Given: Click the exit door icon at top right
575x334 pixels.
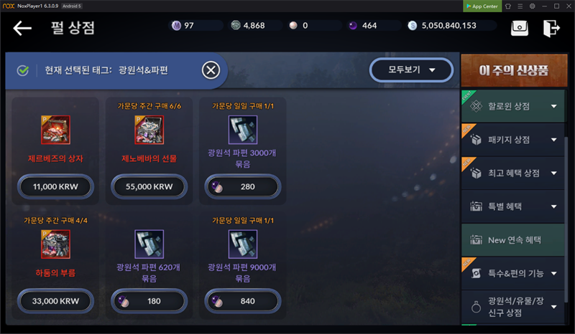Looking at the screenshot, I should click(x=551, y=28).
